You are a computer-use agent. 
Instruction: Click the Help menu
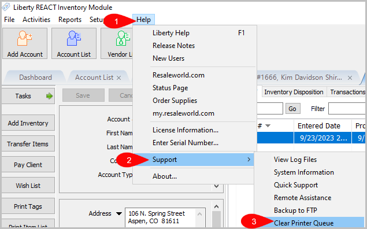[143, 20]
